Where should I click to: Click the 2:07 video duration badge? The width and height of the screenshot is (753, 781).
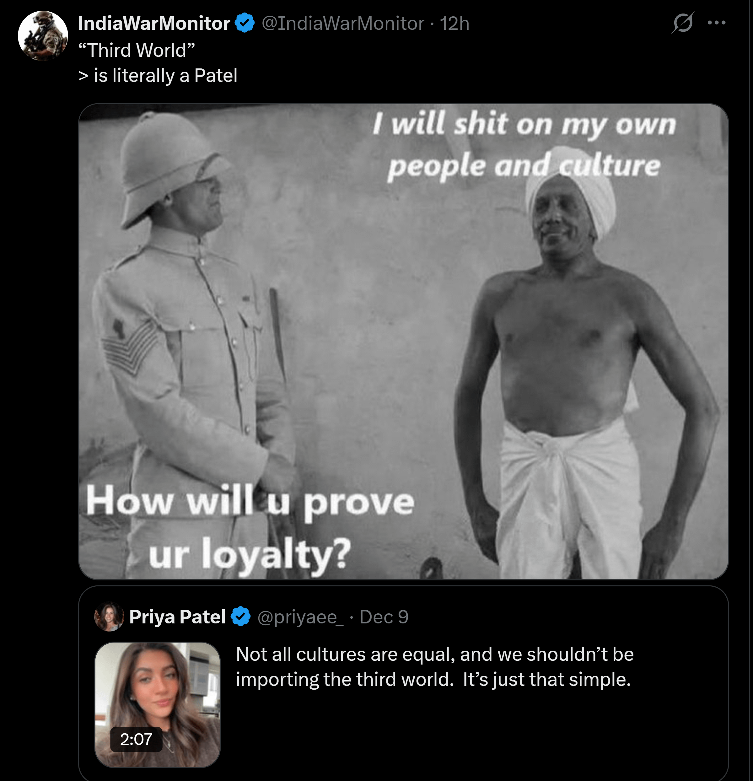pyautogui.click(x=136, y=739)
